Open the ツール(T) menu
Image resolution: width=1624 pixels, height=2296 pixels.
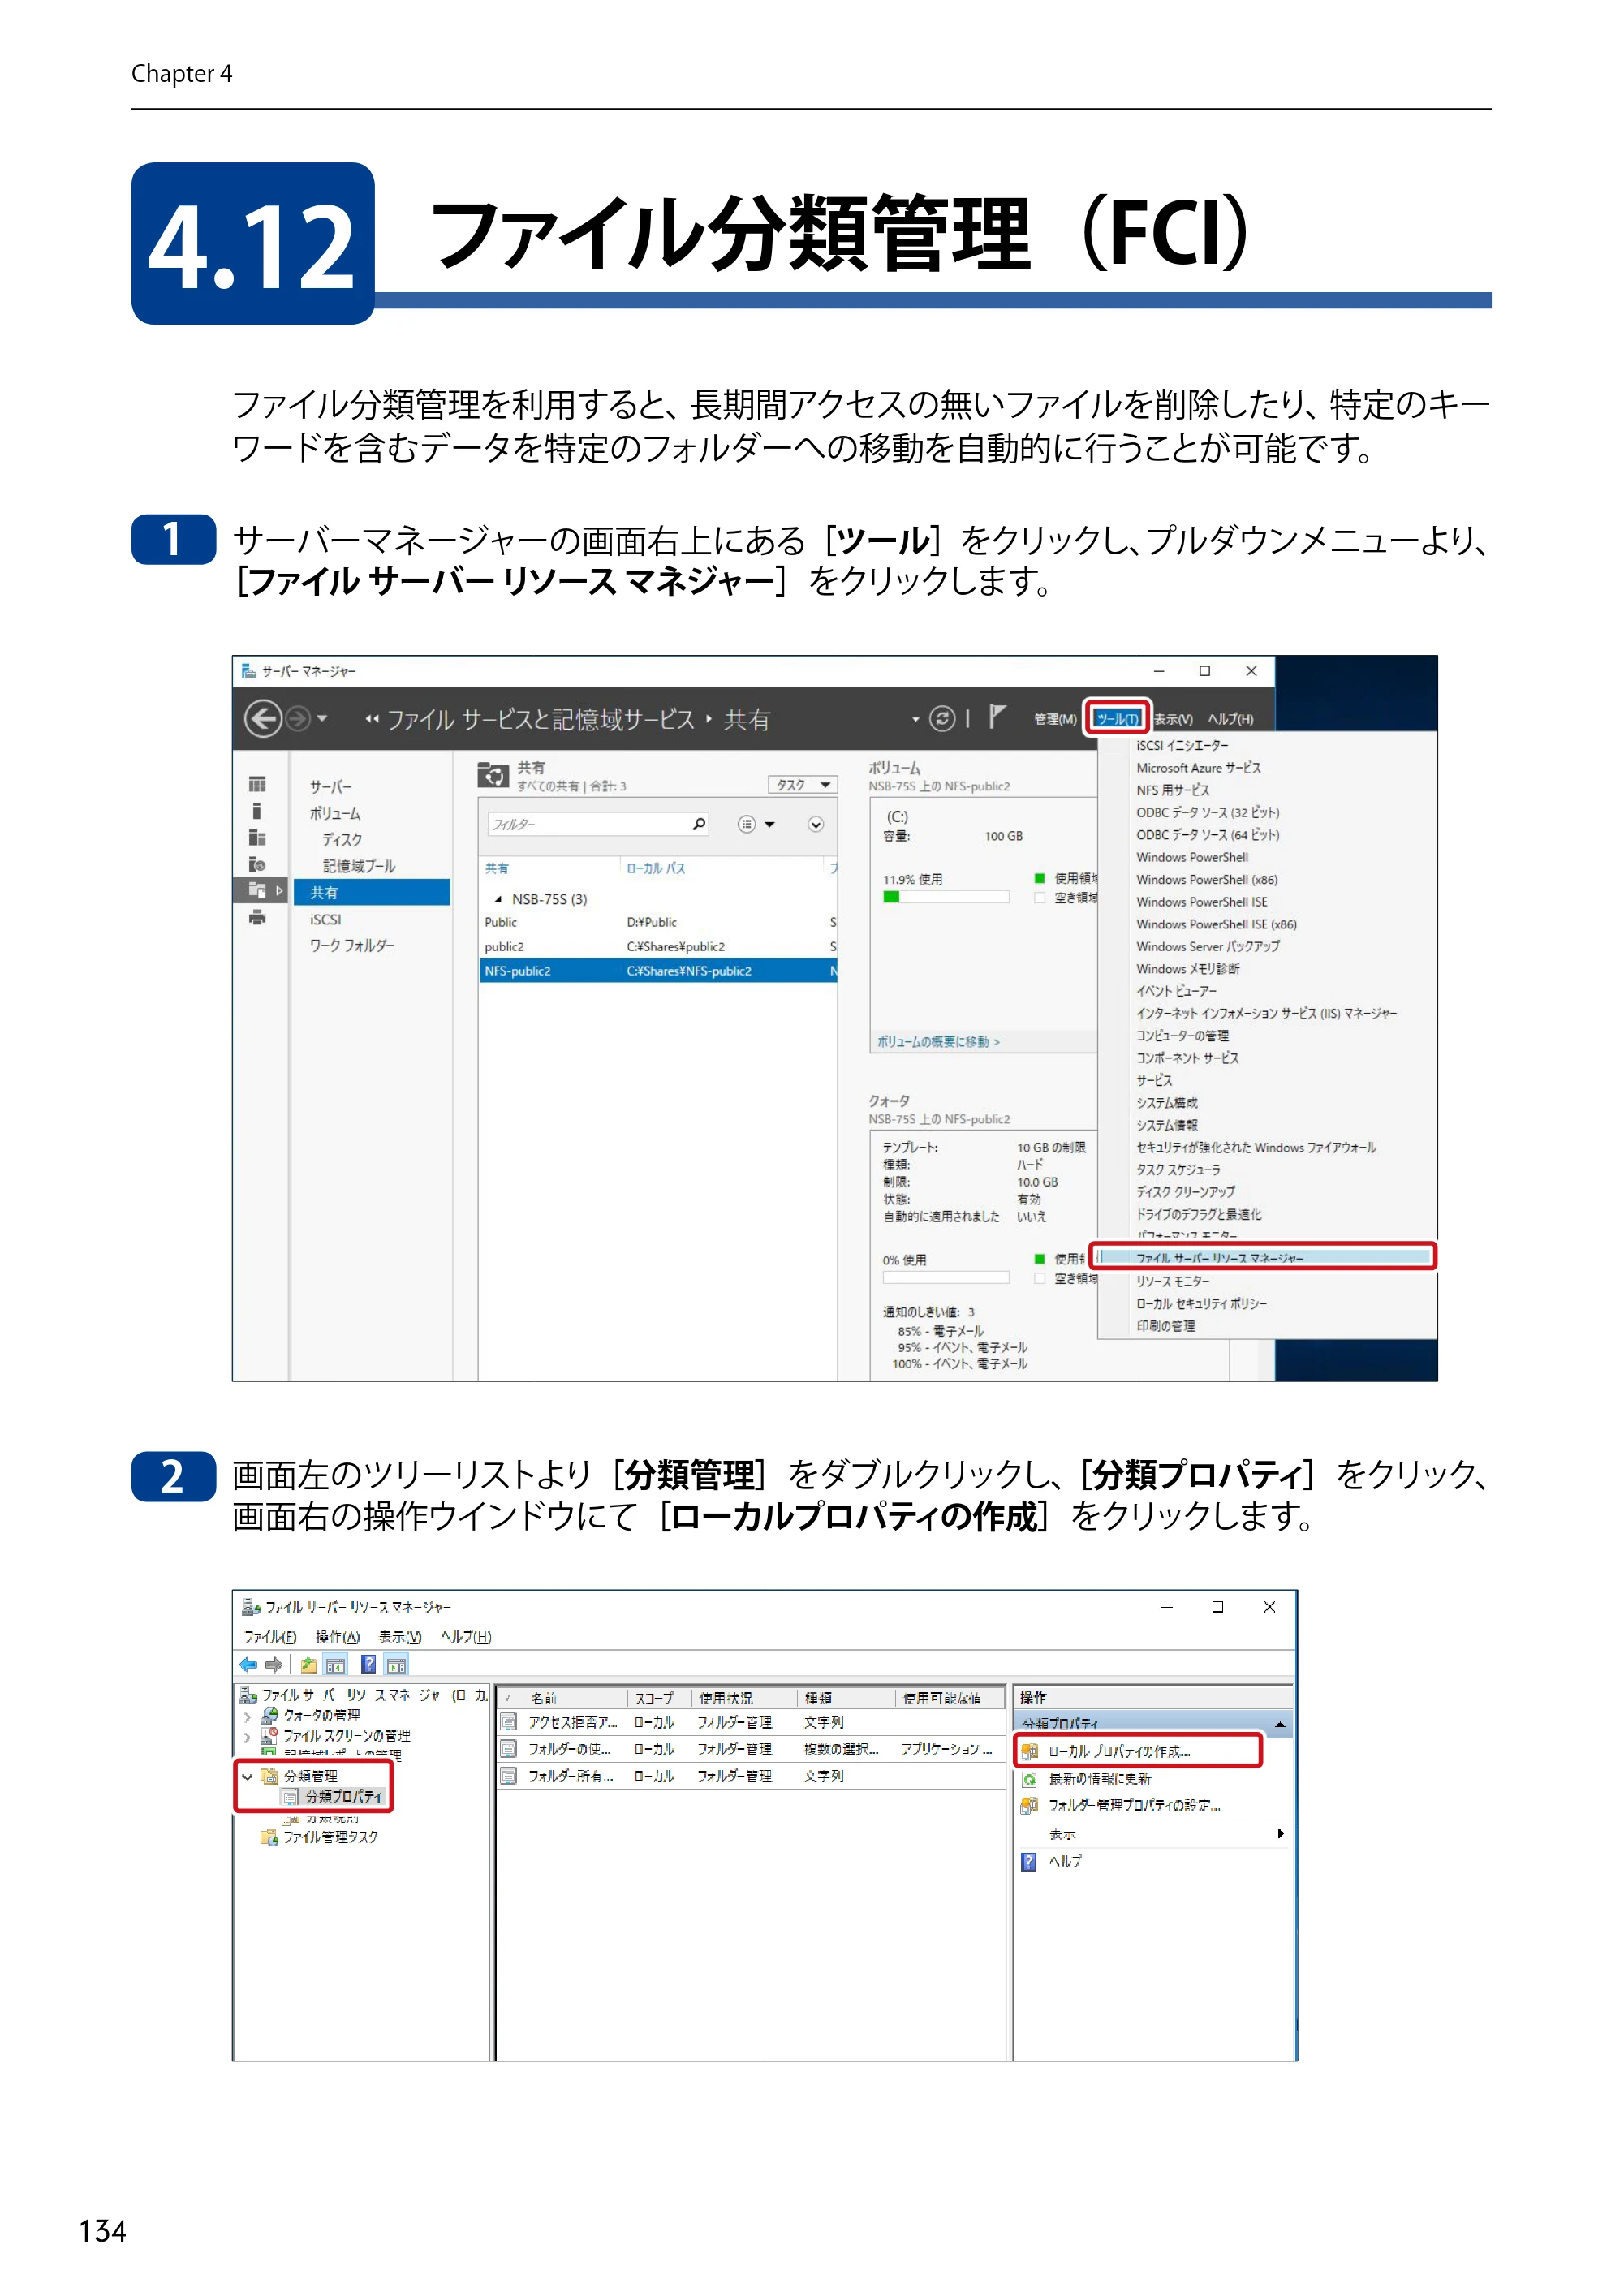1117,719
